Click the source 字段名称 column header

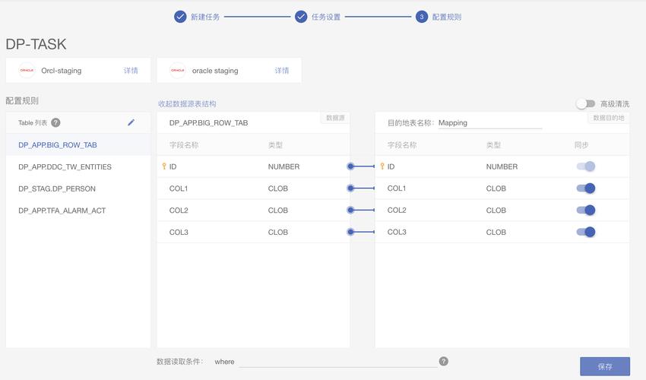tap(184, 145)
